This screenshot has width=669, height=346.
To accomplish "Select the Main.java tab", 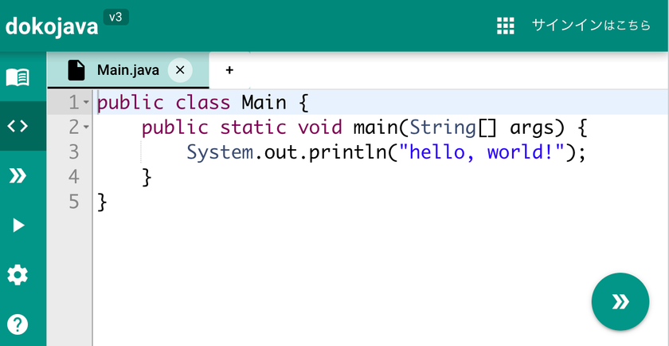I will click(x=128, y=70).
